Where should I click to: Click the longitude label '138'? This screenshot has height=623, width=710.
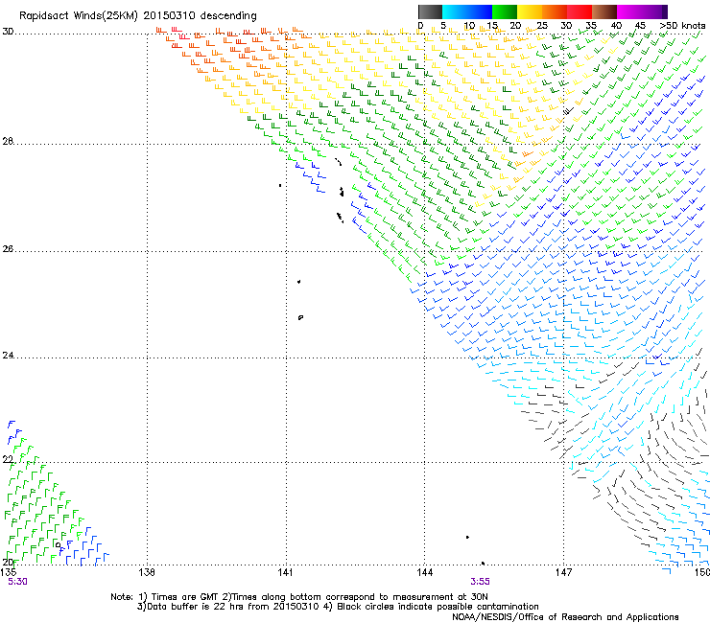(147, 572)
